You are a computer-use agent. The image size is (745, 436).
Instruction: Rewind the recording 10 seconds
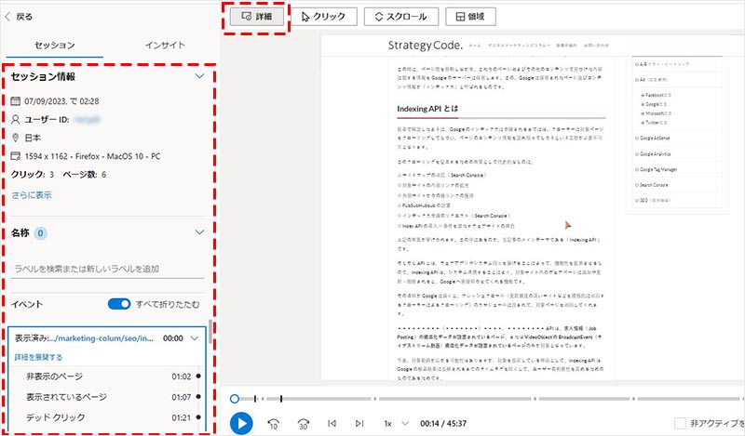pyautogui.click(x=274, y=423)
